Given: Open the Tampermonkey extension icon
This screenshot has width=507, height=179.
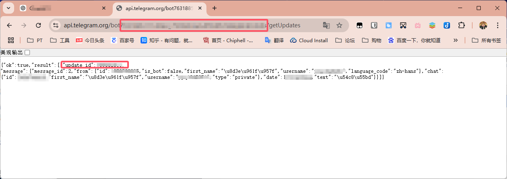Looking at the screenshot, I should click(x=359, y=25).
